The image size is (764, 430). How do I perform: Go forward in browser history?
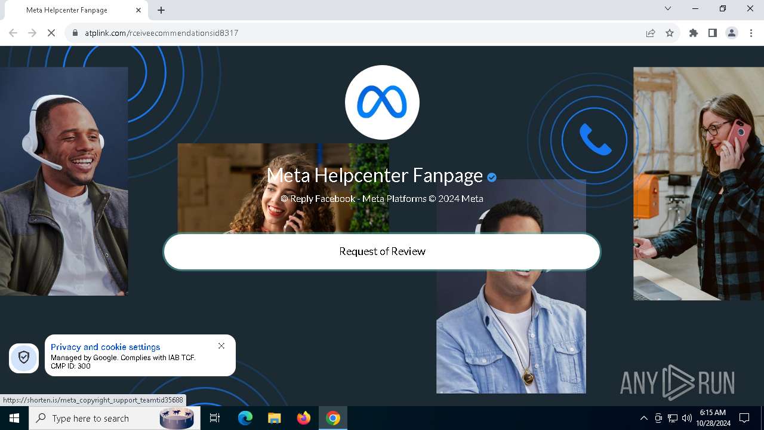32,33
